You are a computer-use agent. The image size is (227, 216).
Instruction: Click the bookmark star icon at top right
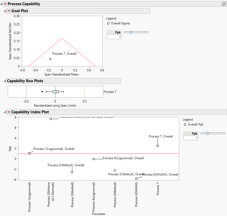point(224,4)
